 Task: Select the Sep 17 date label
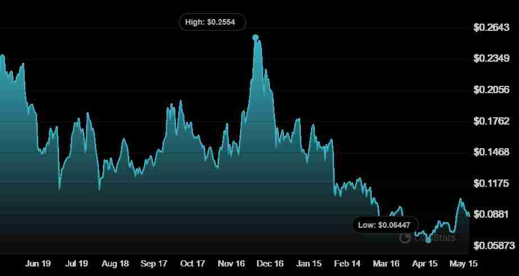154,263
